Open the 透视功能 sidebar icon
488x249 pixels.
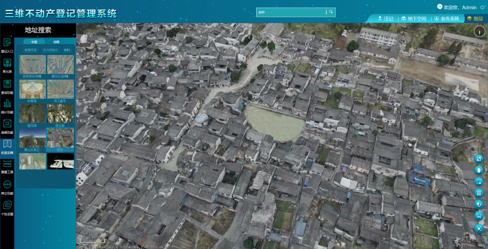pyautogui.click(x=7, y=124)
